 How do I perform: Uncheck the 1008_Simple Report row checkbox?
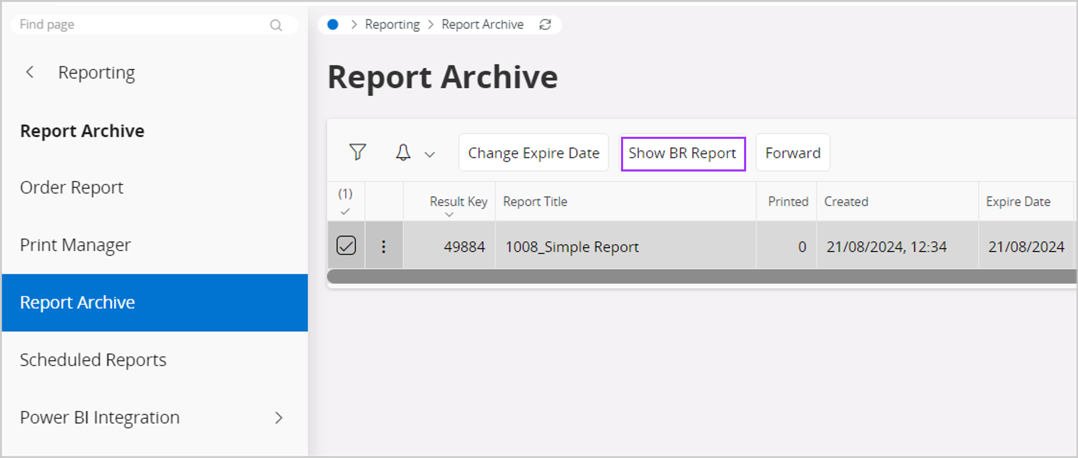[346, 246]
